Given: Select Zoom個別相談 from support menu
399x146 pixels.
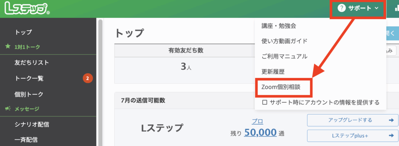Looking at the screenshot, I should pyautogui.click(x=281, y=87).
